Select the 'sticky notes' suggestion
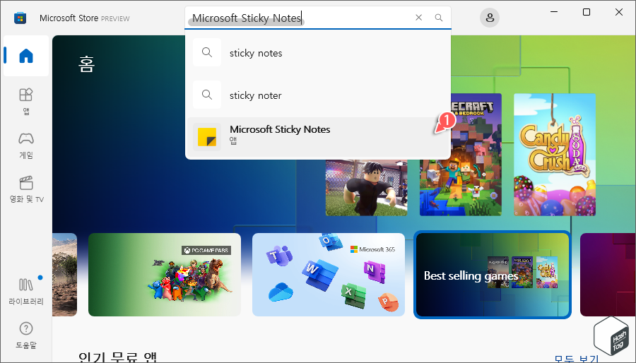The image size is (636, 363). point(318,53)
